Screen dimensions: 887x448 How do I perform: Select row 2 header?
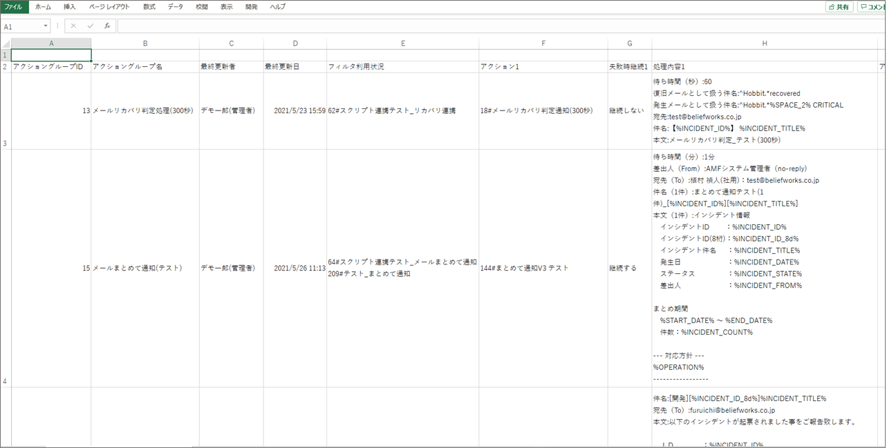(6, 67)
